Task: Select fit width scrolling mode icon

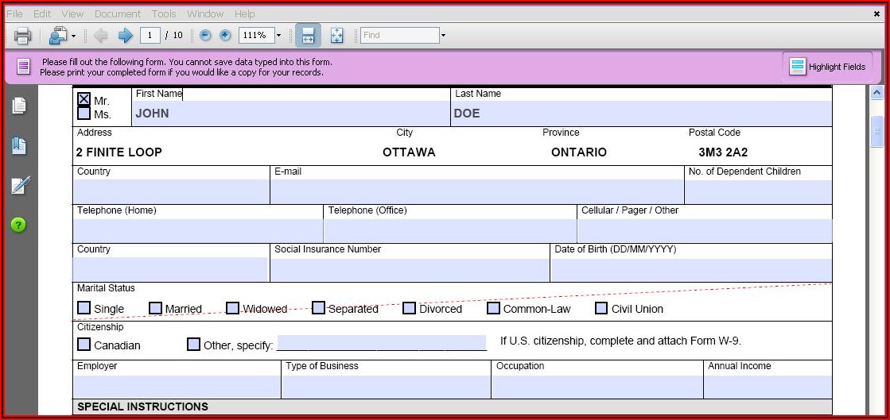Action: 308,36
